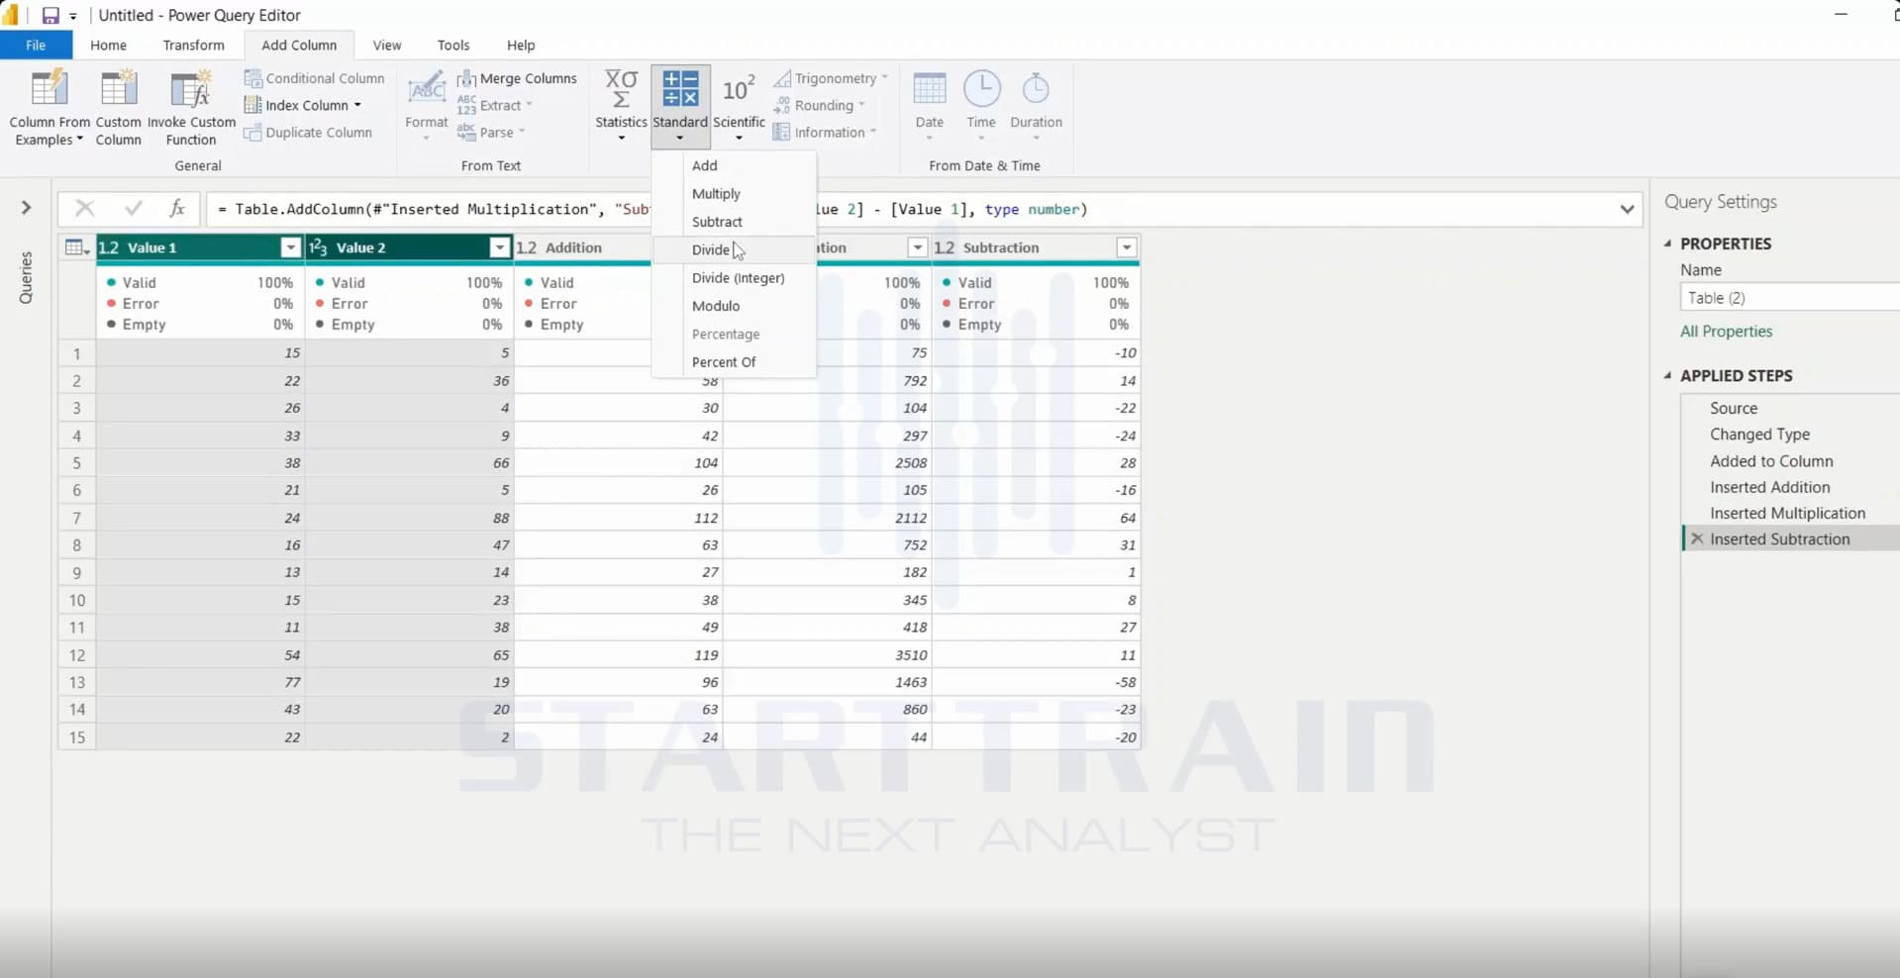Switch to the Transform tab

[193, 46]
